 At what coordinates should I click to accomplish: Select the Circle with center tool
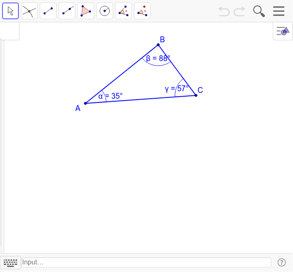coord(105,11)
